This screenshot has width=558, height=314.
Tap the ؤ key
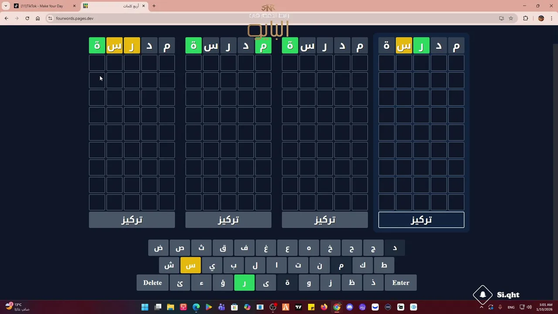223,283
